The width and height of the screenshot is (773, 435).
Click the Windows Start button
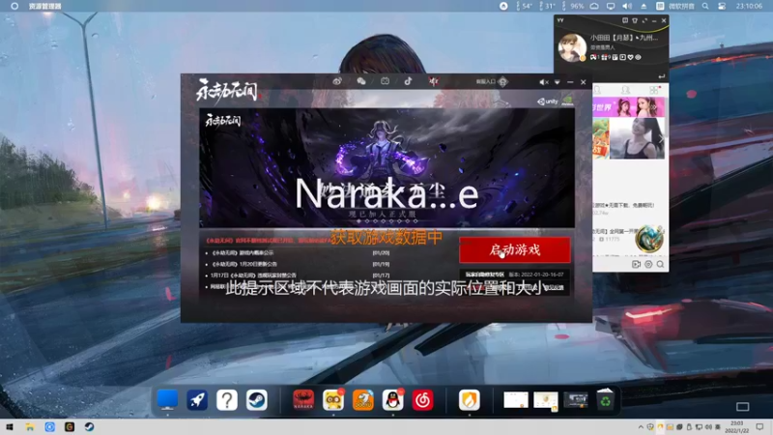click(x=10, y=427)
